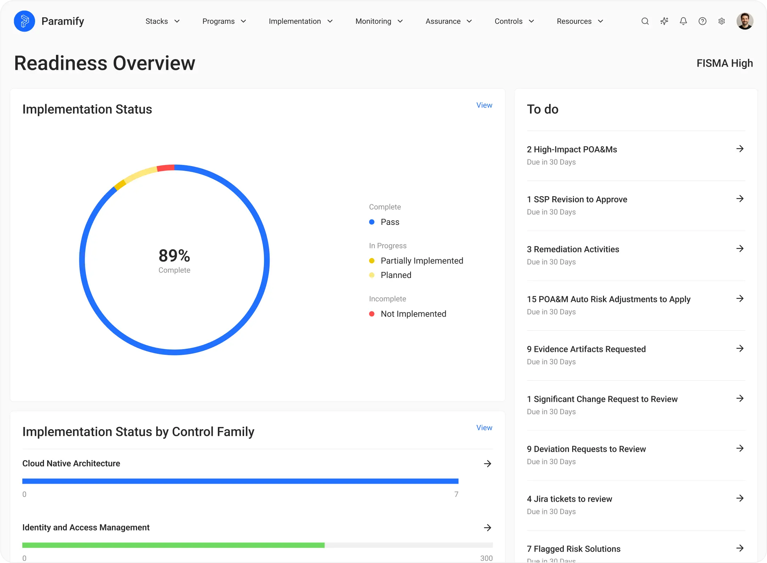Open the Assurance menu label
The height and width of the screenshot is (563, 767).
click(443, 21)
